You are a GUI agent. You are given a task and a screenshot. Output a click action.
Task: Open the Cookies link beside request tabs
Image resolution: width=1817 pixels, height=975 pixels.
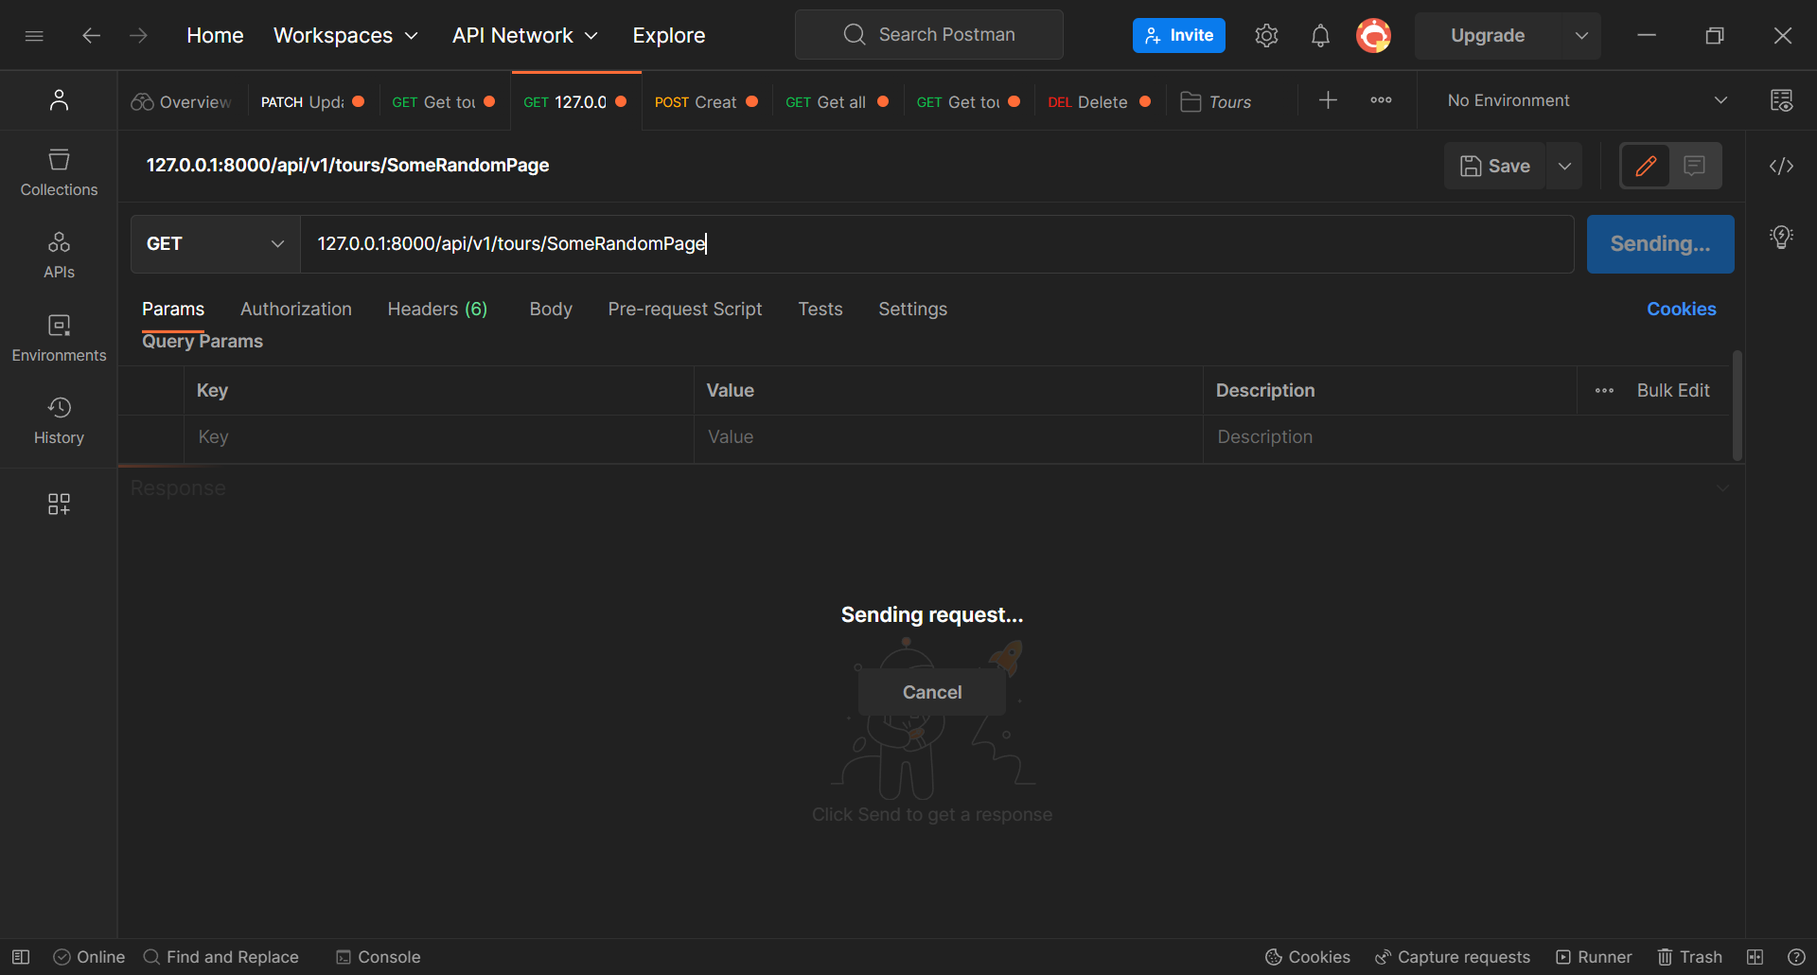pos(1682,310)
